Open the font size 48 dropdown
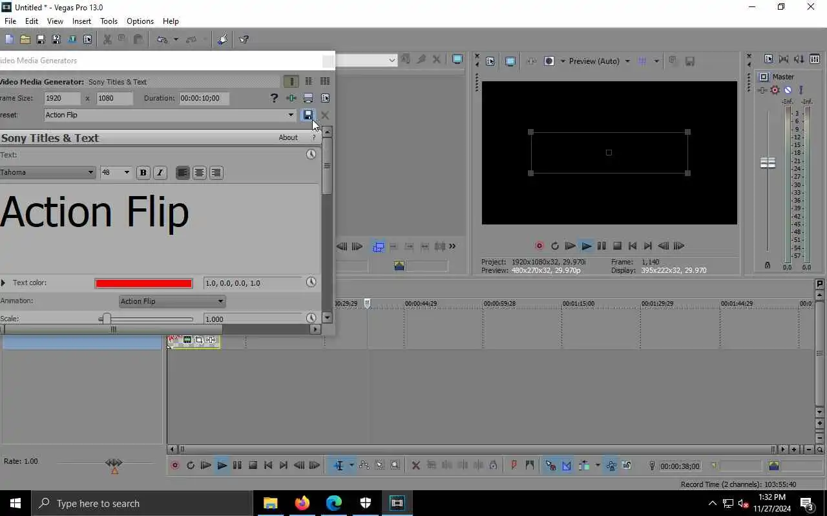The image size is (827, 516). [x=127, y=172]
